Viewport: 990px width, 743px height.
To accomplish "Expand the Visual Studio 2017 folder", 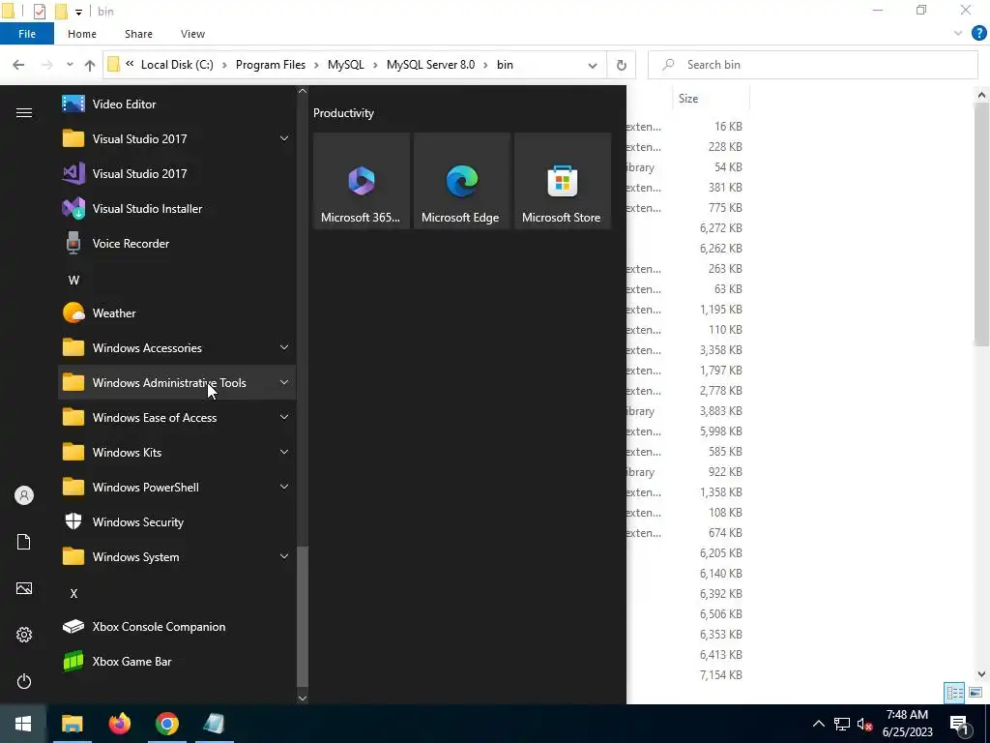I will pyautogui.click(x=177, y=139).
